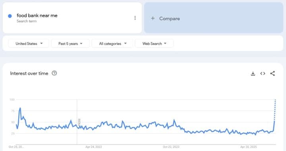Click the Oct 22, 2023 axis label

click(171, 147)
